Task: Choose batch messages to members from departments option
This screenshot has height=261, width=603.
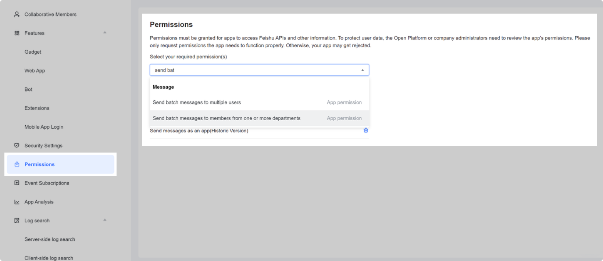Action: pyautogui.click(x=226, y=118)
